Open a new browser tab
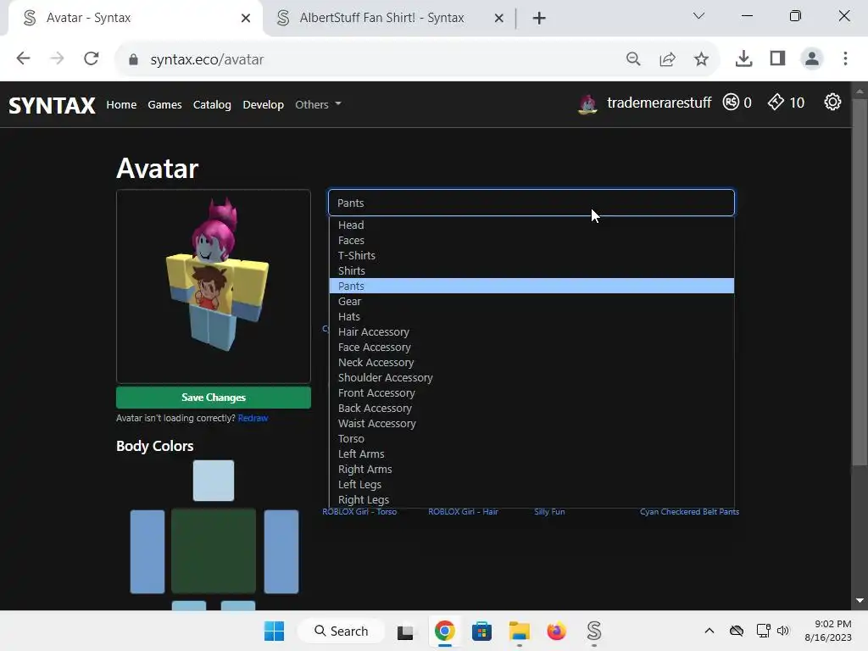868x651 pixels. point(539,19)
